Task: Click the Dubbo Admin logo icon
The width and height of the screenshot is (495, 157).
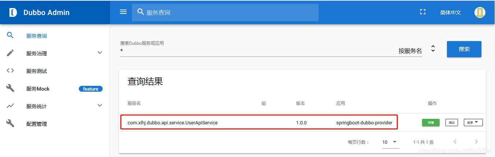Action: click(13, 12)
